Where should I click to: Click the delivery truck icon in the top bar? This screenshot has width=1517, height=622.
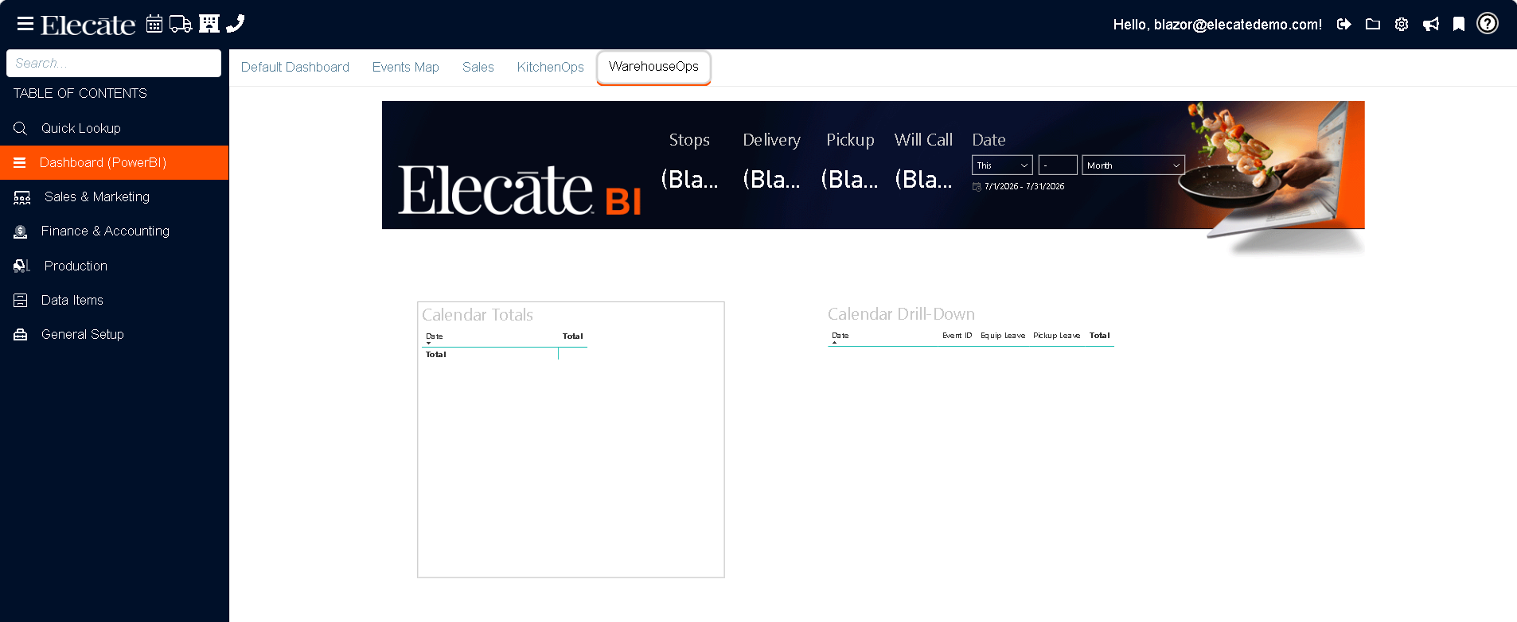pos(181,24)
